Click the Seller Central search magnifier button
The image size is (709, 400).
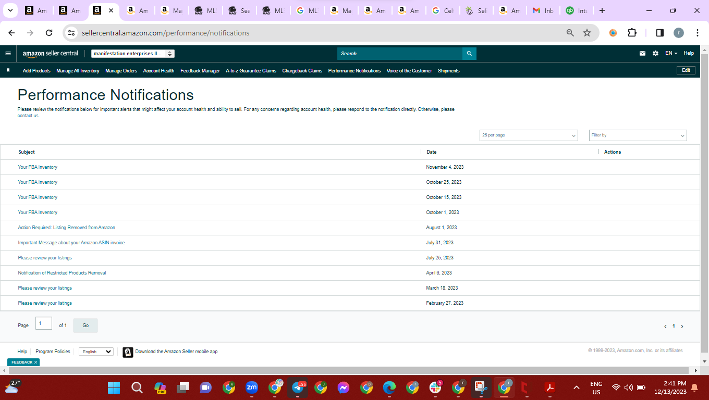click(x=469, y=54)
